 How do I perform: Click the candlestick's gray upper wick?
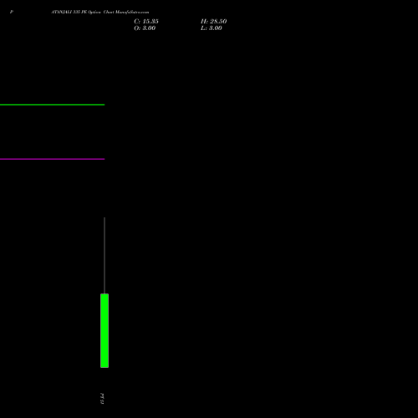click(x=104, y=256)
